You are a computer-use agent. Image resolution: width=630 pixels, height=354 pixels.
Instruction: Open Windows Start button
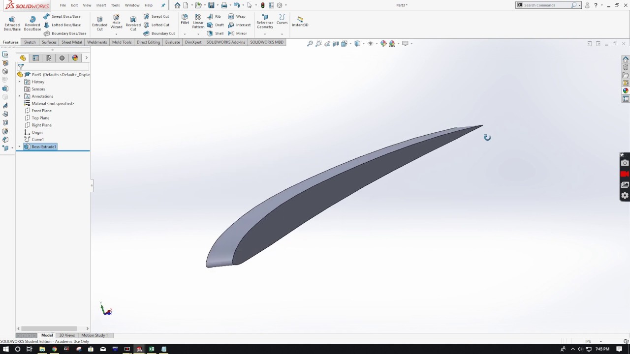coord(5,349)
